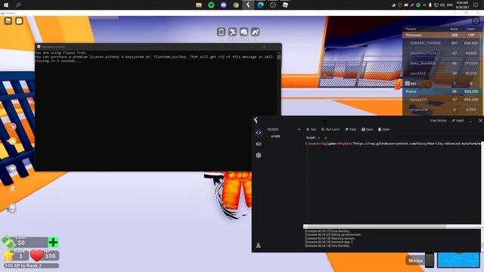Click the last Core Starting console log line
The image size is (484, 272).
coord(327,246)
